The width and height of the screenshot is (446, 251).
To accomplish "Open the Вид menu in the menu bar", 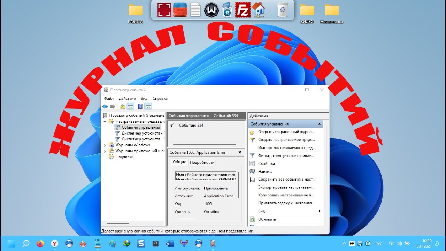I will pos(144,99).
